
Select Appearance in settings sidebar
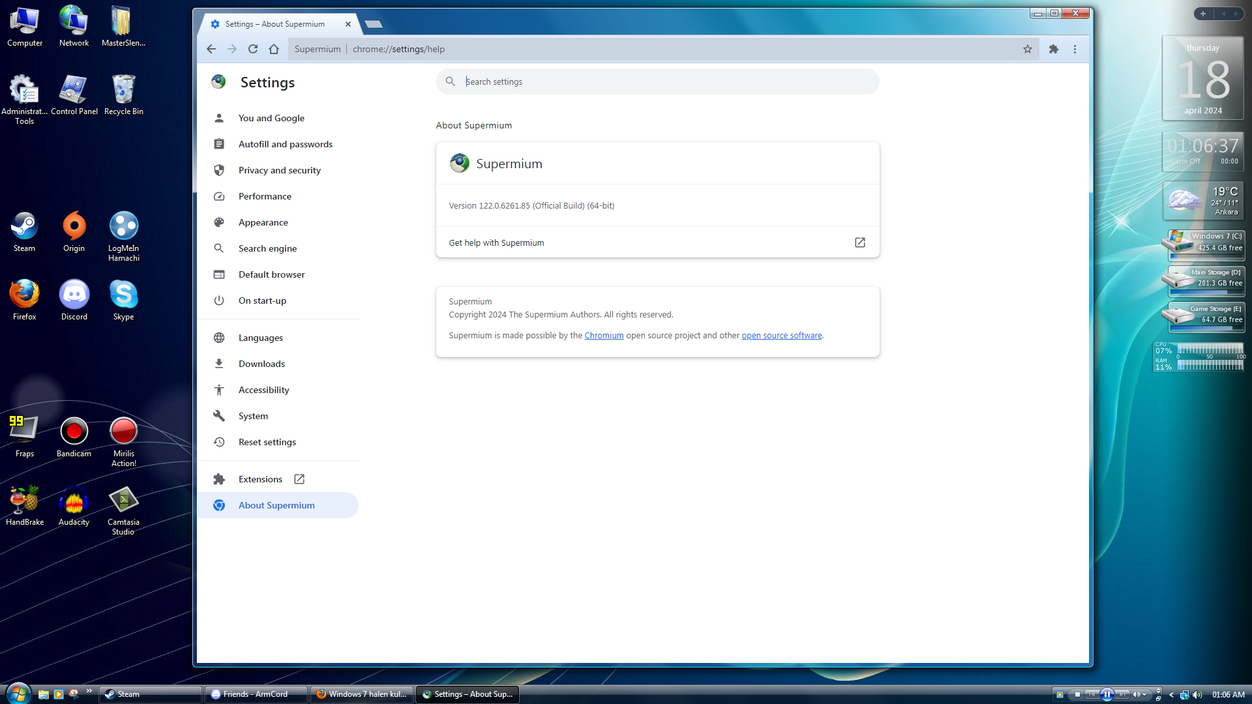(263, 222)
